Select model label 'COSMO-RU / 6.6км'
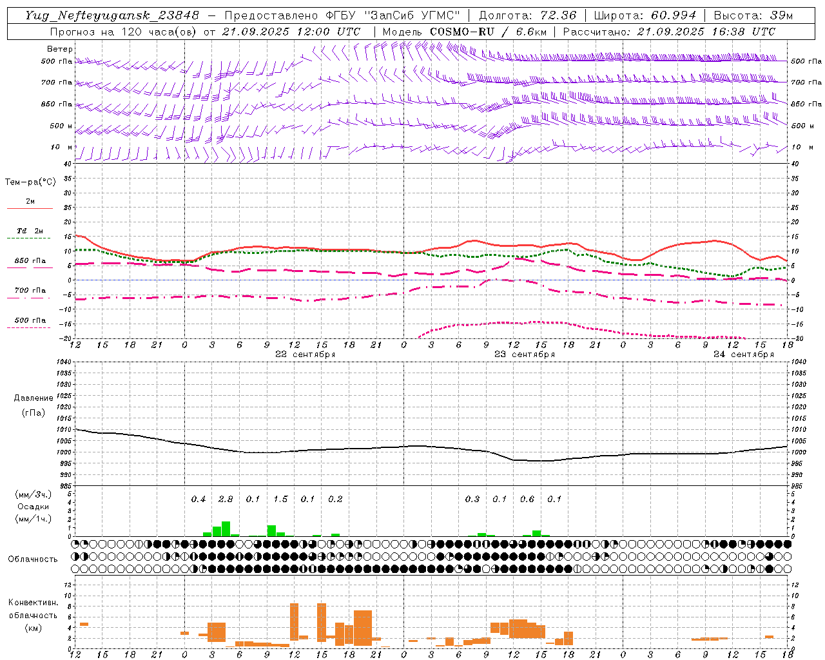Viewport: 825px width, 660px height. point(489,32)
